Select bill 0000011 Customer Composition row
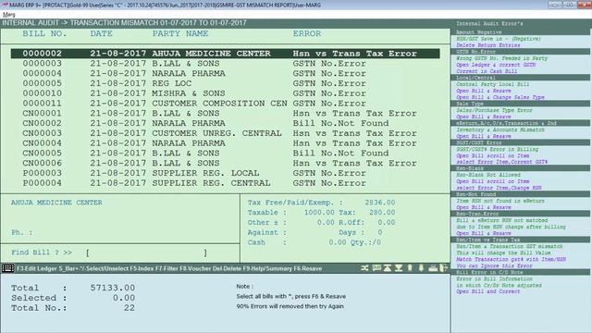Viewport: 592px width, 333px height. pyautogui.click(x=225, y=103)
